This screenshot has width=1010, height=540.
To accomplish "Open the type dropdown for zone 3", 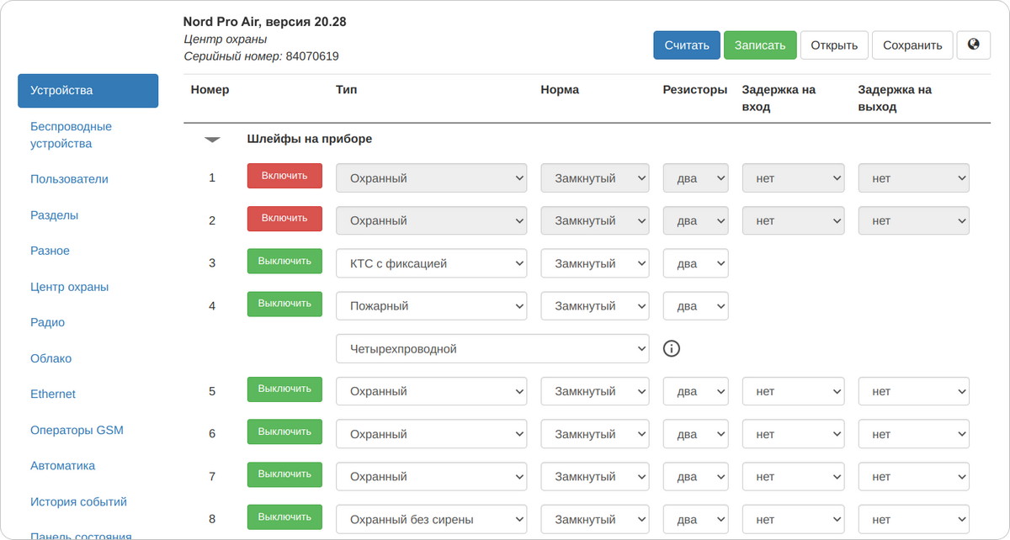I will 431,263.
